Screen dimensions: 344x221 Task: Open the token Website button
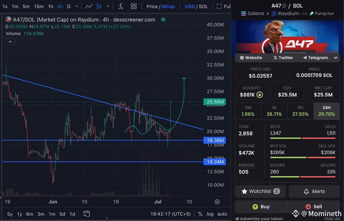pyautogui.click(x=251, y=58)
